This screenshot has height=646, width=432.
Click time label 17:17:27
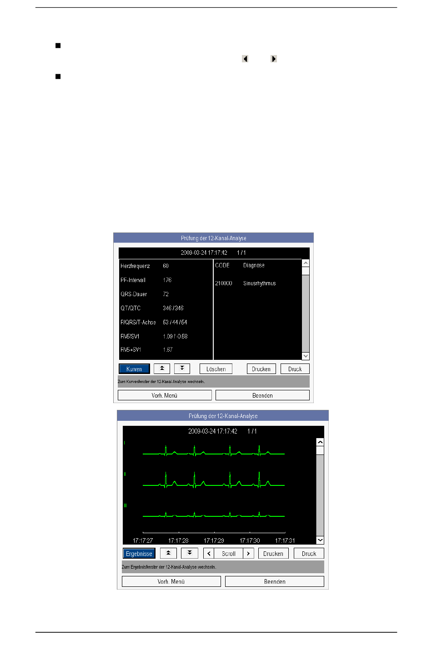coord(143,540)
